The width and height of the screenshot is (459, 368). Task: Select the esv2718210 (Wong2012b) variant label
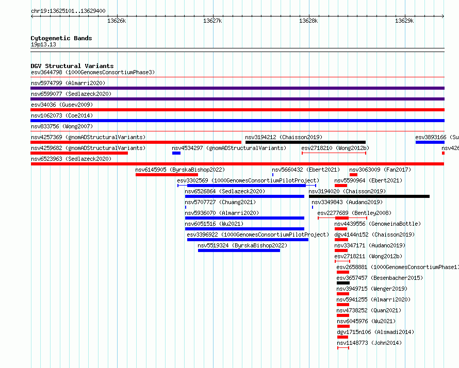coord(335,148)
